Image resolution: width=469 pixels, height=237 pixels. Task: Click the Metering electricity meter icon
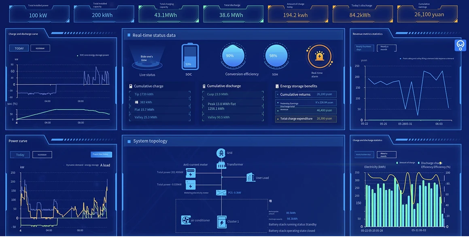(191, 185)
